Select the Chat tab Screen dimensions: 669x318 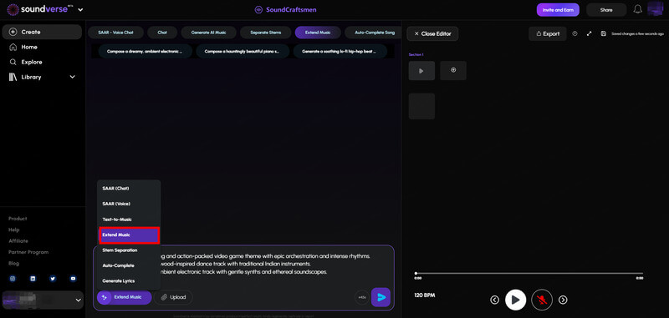[162, 33]
